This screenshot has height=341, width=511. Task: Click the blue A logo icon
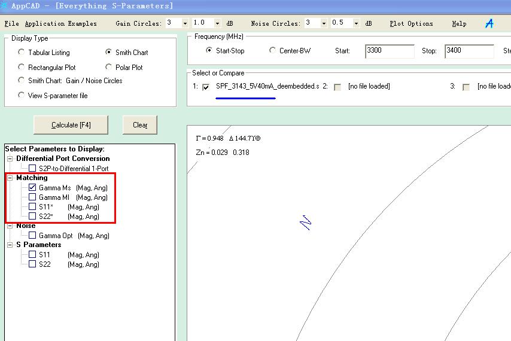pyautogui.click(x=489, y=23)
